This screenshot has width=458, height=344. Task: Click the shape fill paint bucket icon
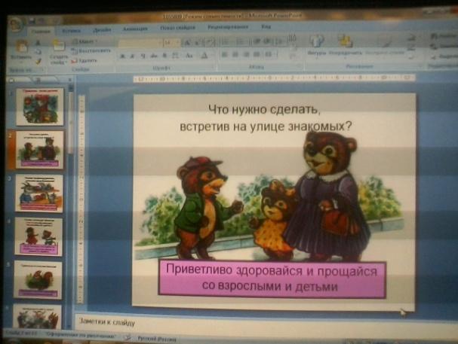[411, 38]
